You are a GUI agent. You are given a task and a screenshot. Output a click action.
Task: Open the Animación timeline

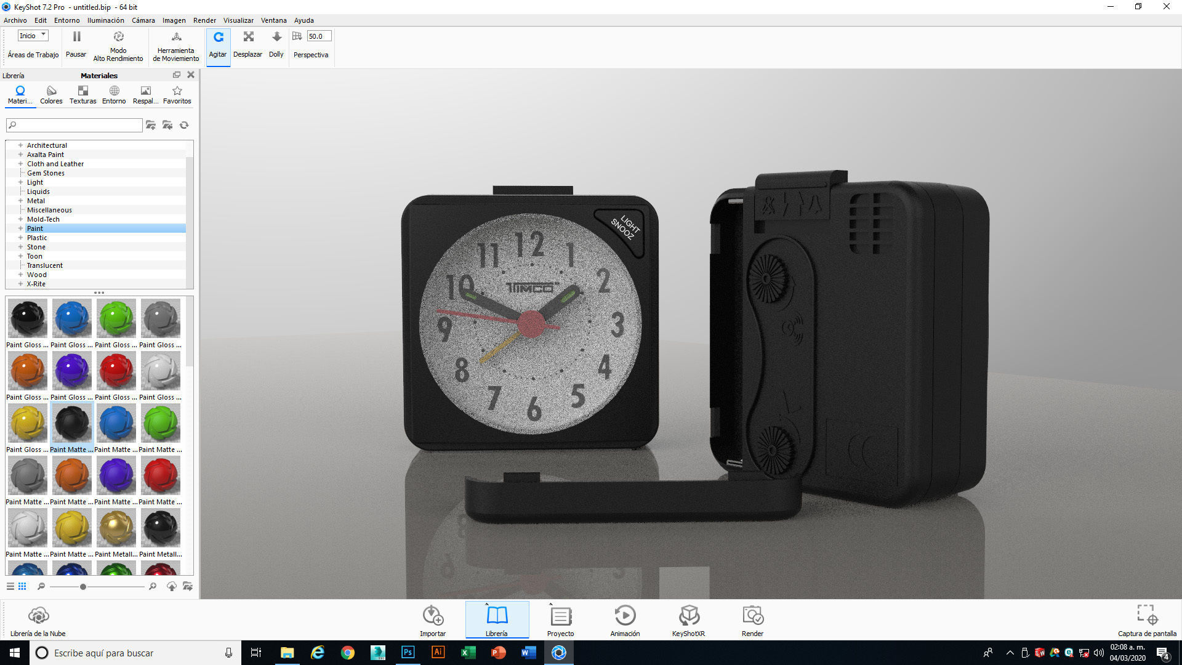click(625, 620)
